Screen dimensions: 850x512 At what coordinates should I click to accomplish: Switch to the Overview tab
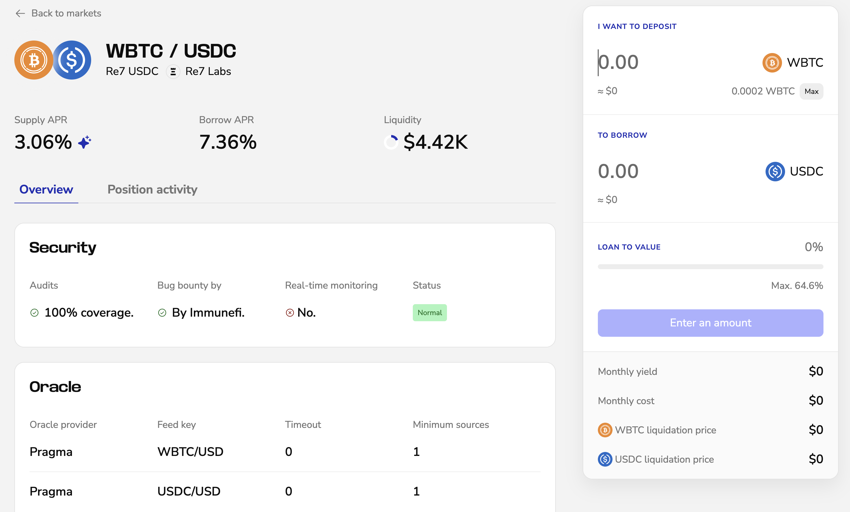pos(46,190)
